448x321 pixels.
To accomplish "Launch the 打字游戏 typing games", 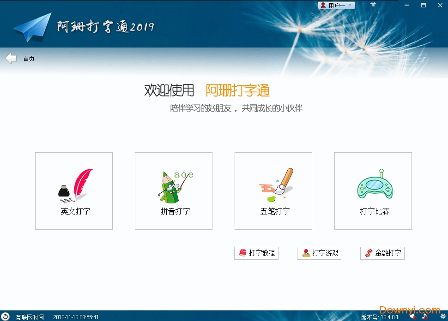I will point(319,253).
